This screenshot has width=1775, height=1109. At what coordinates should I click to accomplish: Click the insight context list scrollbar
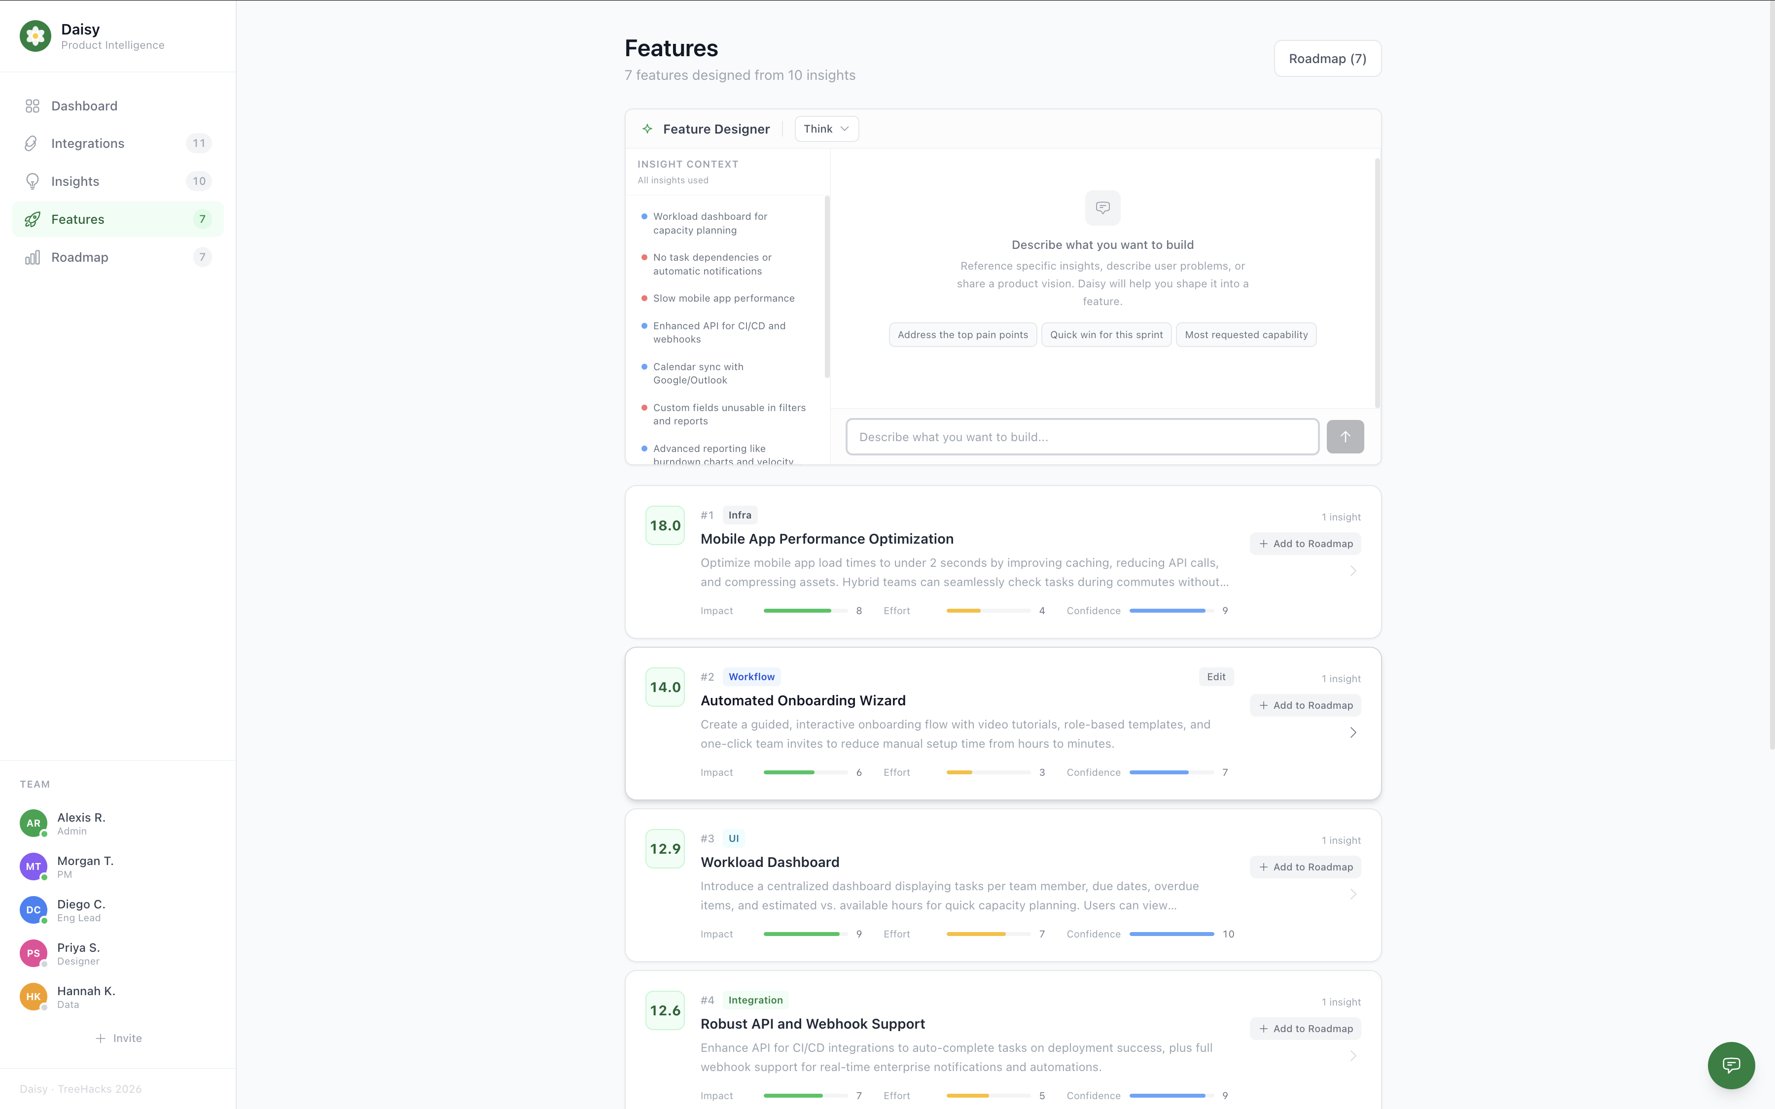(827, 286)
